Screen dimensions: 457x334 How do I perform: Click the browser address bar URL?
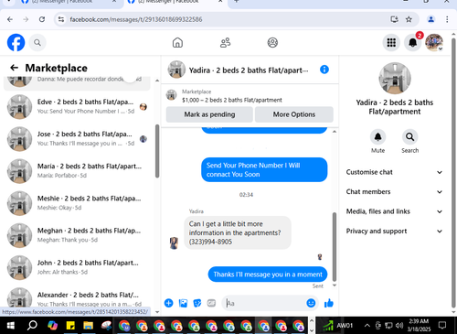coord(136,19)
